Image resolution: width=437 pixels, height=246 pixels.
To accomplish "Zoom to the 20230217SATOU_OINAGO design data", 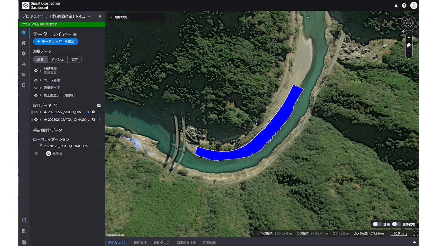I will 94,120.
